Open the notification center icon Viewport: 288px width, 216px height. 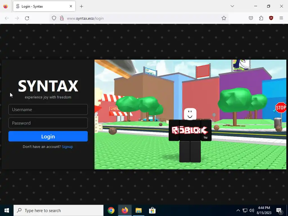tap(279, 210)
